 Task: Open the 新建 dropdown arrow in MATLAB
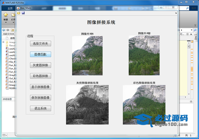coord(6,23)
